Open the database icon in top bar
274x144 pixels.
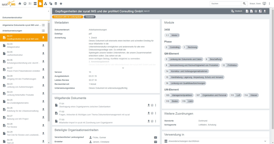tap(56, 3)
